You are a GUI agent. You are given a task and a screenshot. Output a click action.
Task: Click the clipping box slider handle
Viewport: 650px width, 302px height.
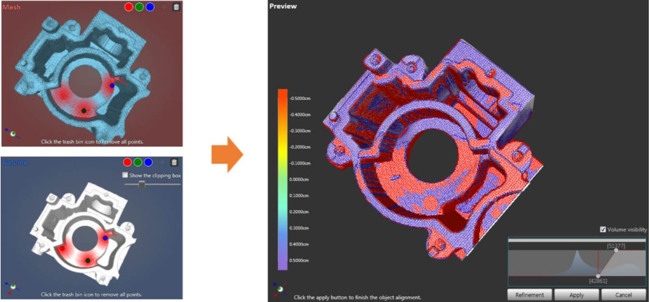(x=141, y=185)
